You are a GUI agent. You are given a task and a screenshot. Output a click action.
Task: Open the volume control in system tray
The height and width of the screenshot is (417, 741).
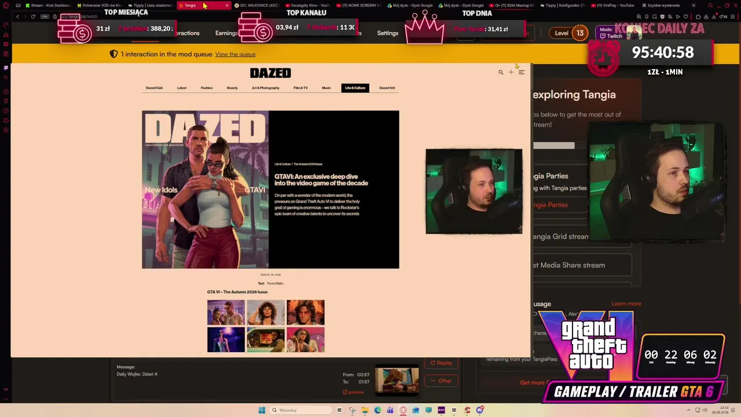tap(705, 410)
